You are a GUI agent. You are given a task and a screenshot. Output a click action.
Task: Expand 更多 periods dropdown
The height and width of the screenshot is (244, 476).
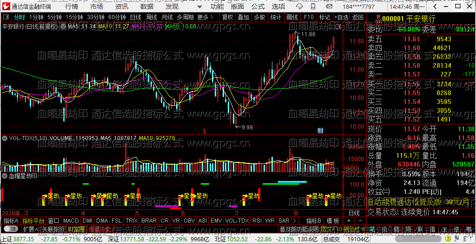click(x=205, y=17)
